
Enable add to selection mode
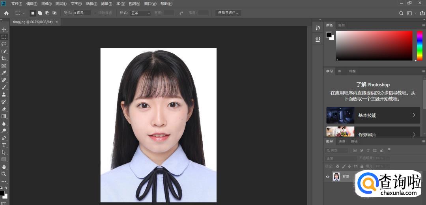(40, 13)
